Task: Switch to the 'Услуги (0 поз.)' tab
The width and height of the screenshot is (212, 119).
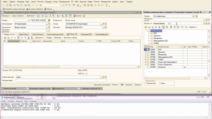Action: (38, 34)
